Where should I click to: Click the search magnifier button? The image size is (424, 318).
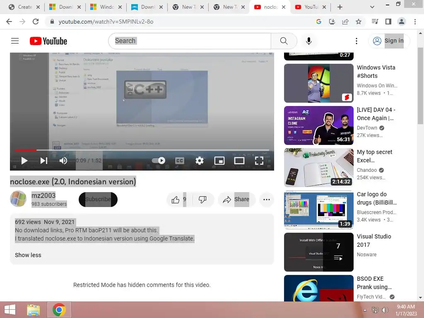(x=284, y=41)
